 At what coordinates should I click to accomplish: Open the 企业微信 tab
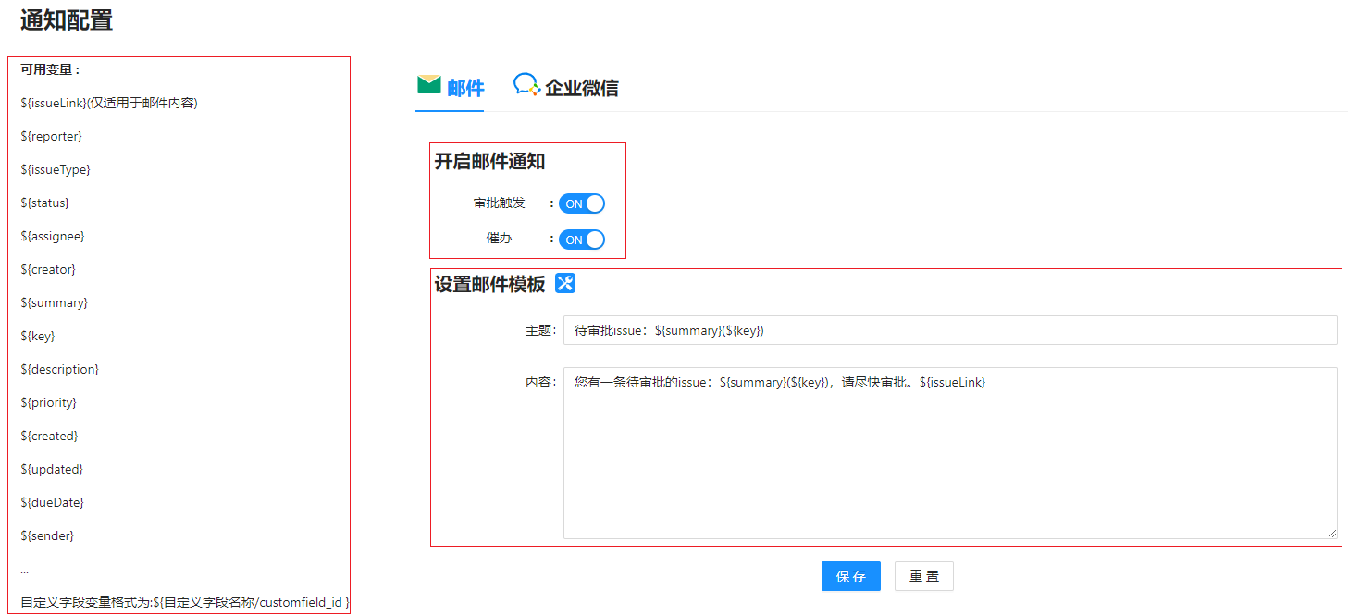pyautogui.click(x=581, y=88)
